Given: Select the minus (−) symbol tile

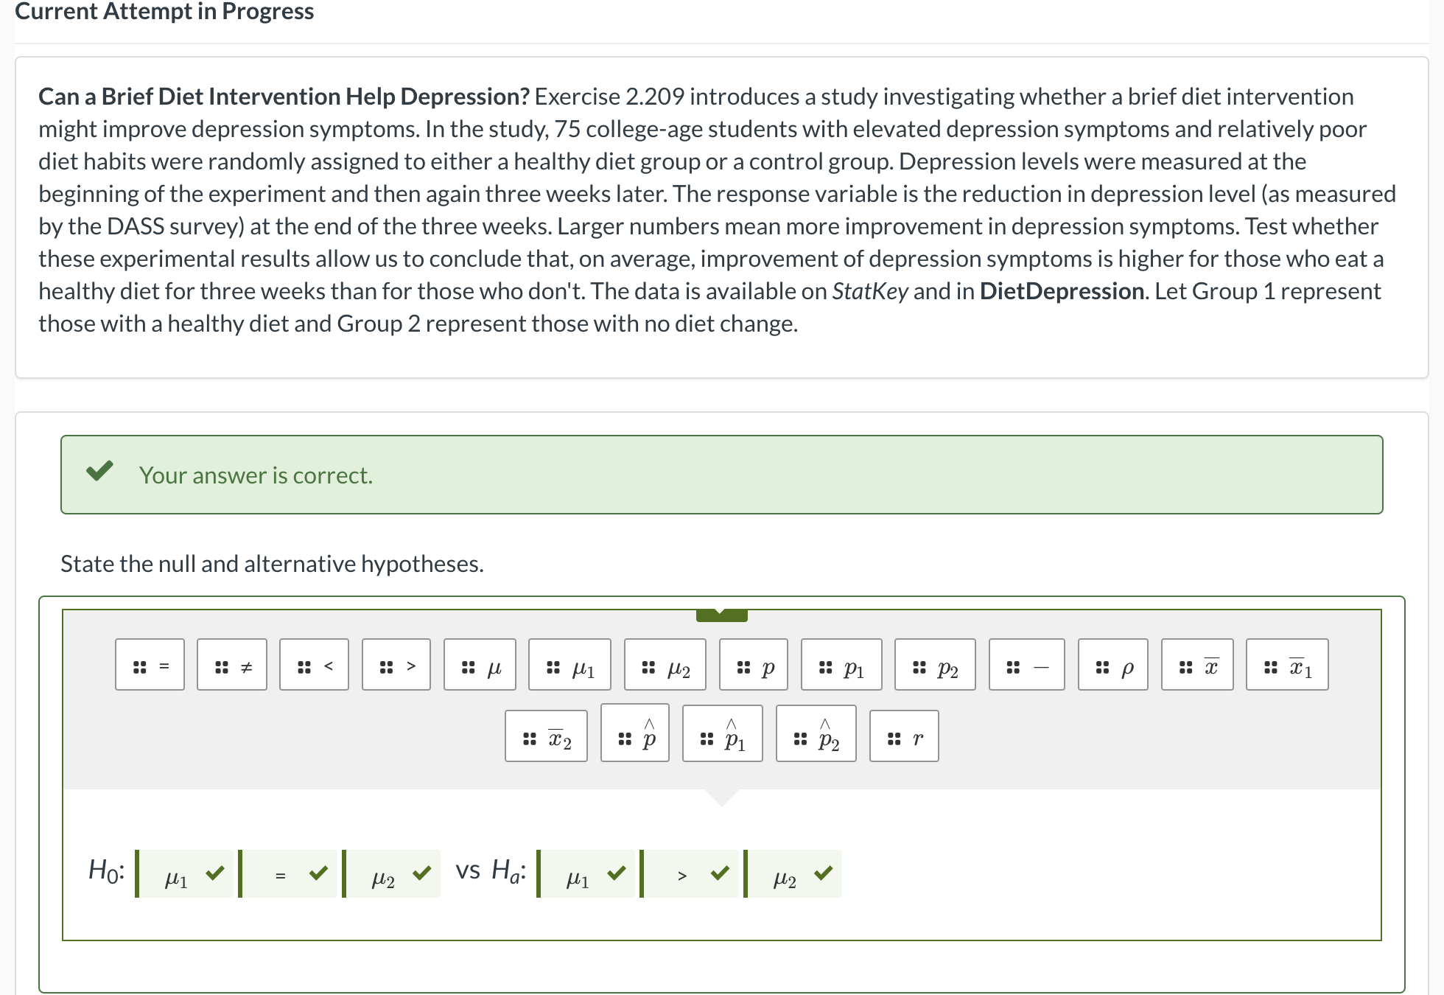Looking at the screenshot, I should click(1026, 665).
